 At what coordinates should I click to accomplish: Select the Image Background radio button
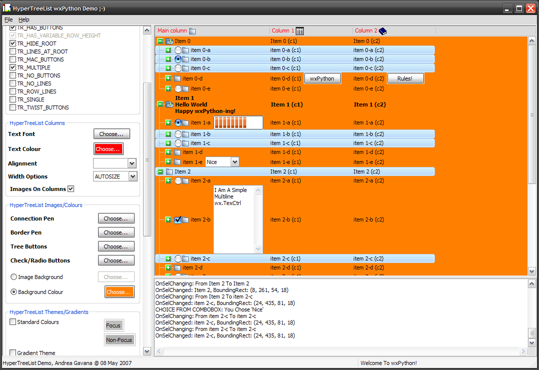point(14,277)
